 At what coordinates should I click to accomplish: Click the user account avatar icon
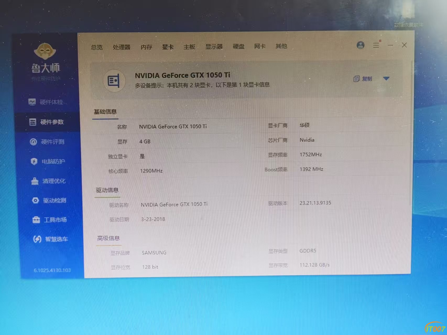click(x=361, y=45)
